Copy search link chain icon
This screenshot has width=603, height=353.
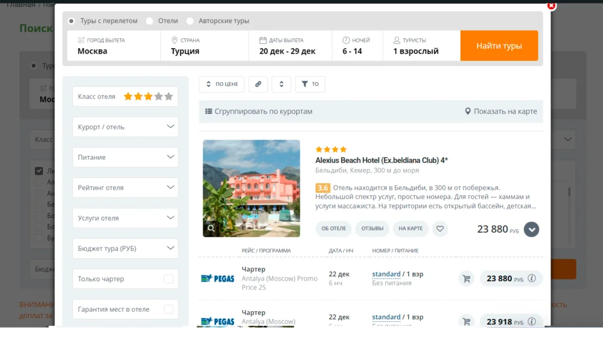tap(258, 84)
